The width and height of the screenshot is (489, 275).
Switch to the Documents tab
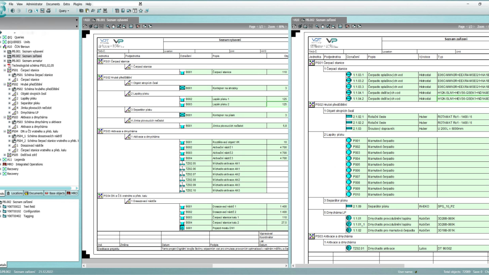coord(34,193)
